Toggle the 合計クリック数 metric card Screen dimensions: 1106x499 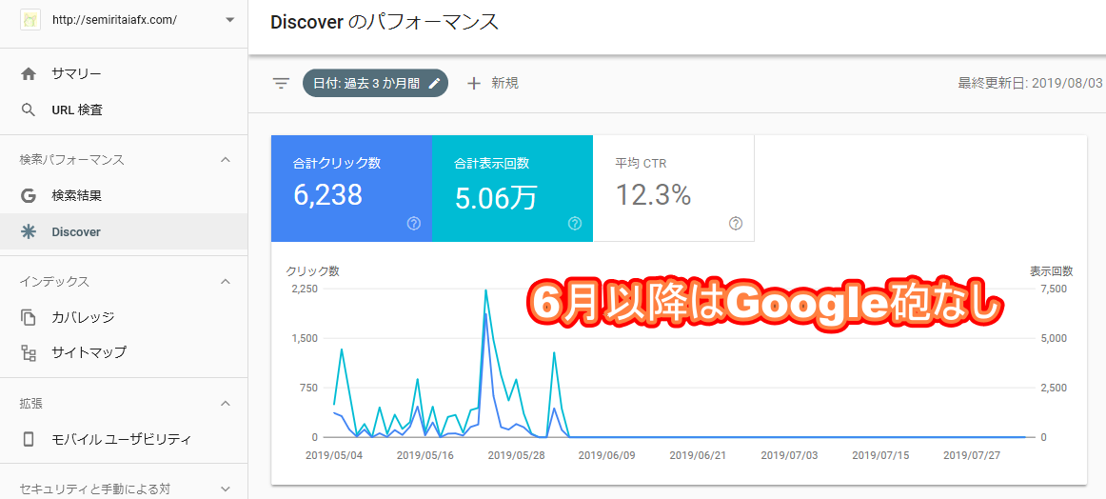(351, 189)
